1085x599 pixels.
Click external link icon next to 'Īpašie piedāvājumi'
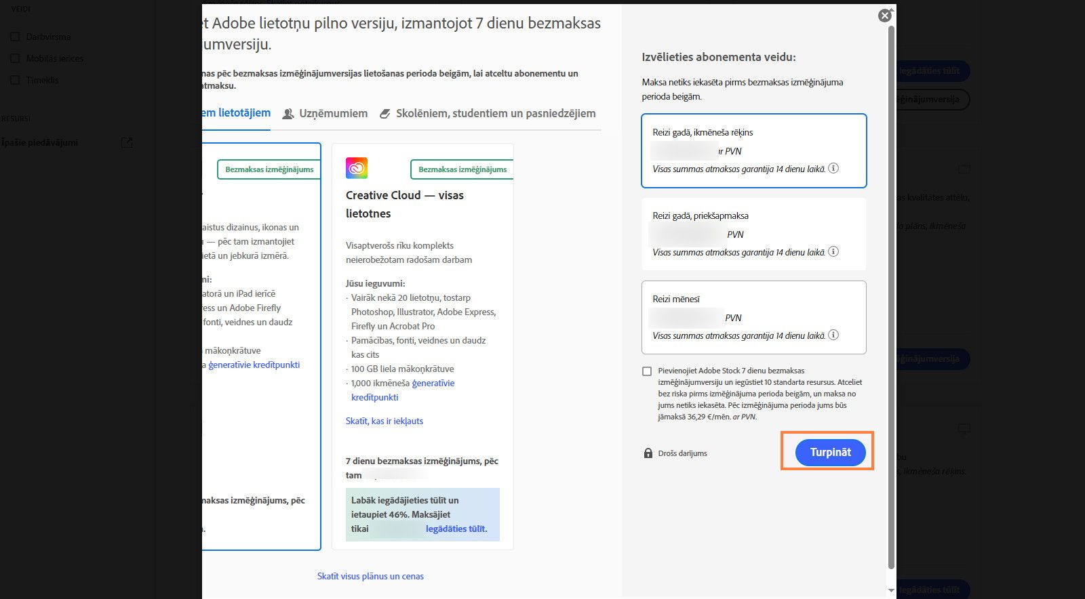[x=127, y=142]
